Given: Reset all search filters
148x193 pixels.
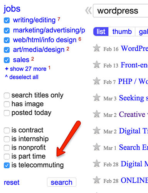Looking at the screenshot, I should 12,183.
